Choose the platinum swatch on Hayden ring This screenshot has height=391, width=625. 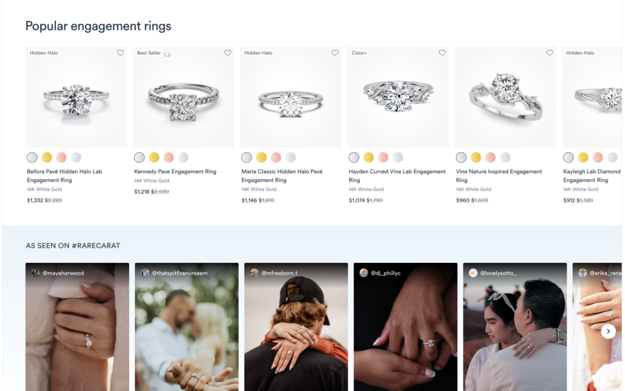click(354, 156)
